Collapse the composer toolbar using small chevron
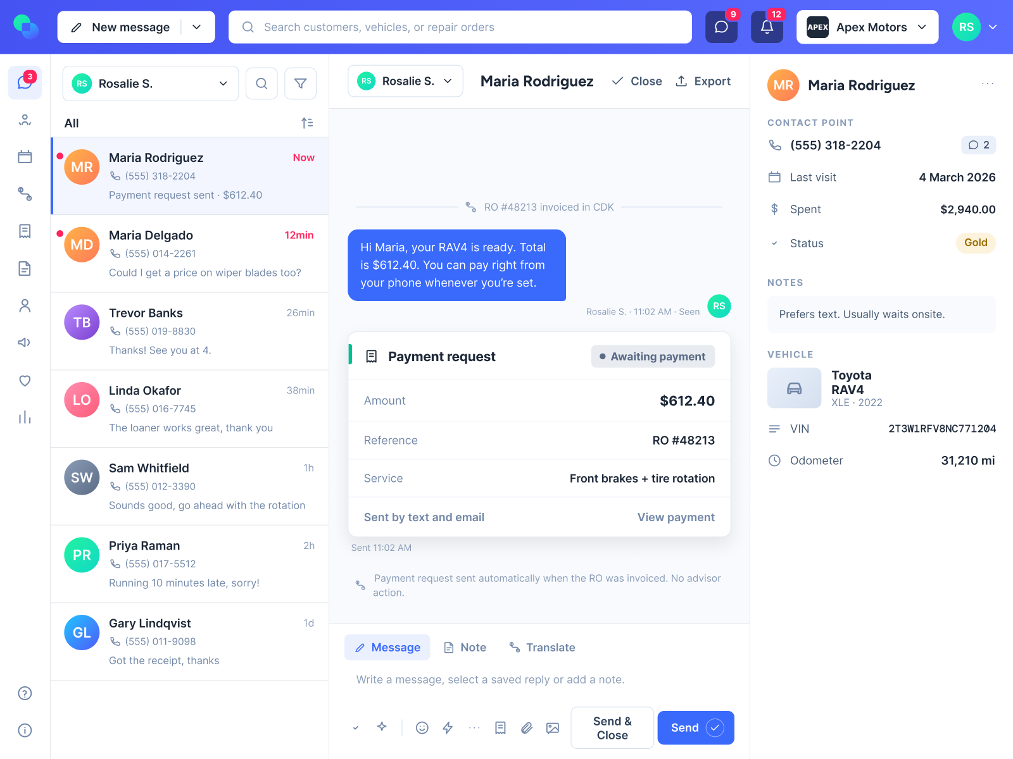Screen dimensions: 1013x759 tap(356, 728)
